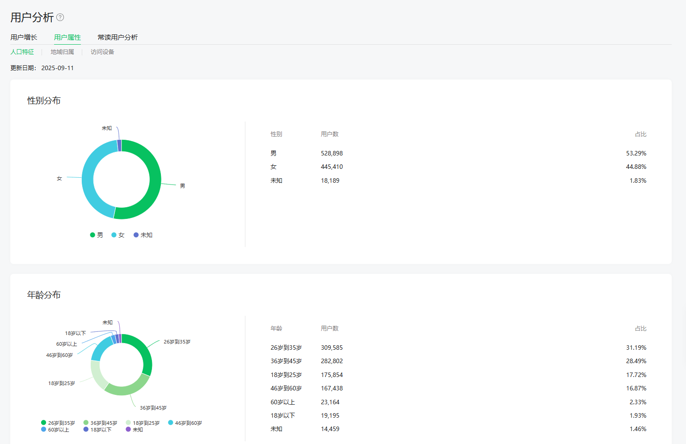
Task: Toggle the 36岁到45岁 legend item
Action: point(101,423)
